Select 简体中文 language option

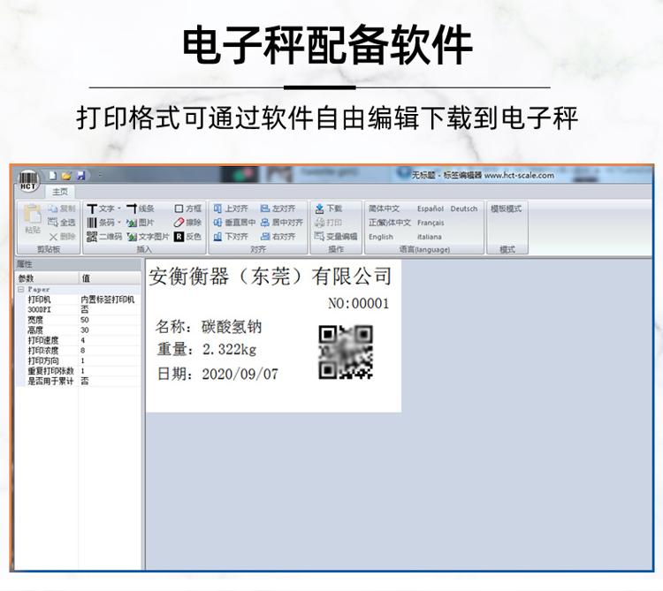[x=384, y=208]
